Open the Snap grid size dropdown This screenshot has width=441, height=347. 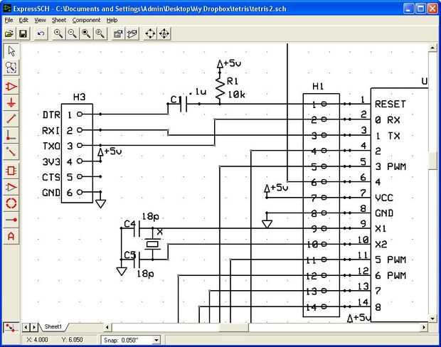156,341
